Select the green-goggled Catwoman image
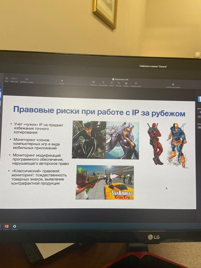The image size is (201, 268). (x=89, y=139)
